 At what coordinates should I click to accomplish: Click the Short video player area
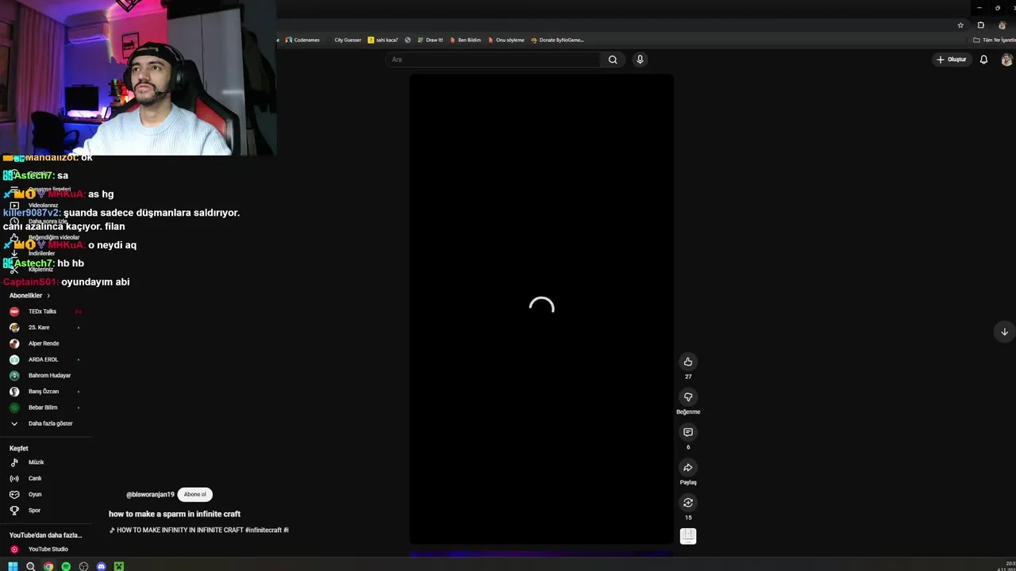(x=541, y=309)
